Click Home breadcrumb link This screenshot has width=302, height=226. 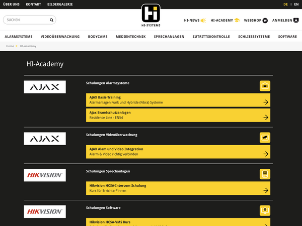point(10,46)
